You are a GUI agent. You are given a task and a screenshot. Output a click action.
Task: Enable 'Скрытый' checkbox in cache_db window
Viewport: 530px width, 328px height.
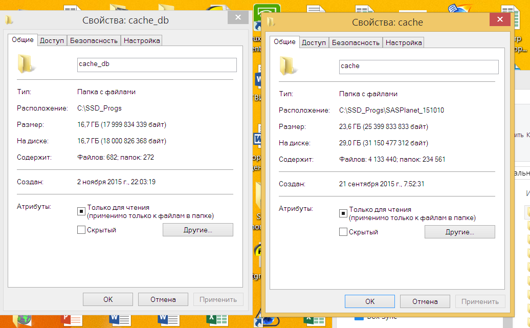81,230
